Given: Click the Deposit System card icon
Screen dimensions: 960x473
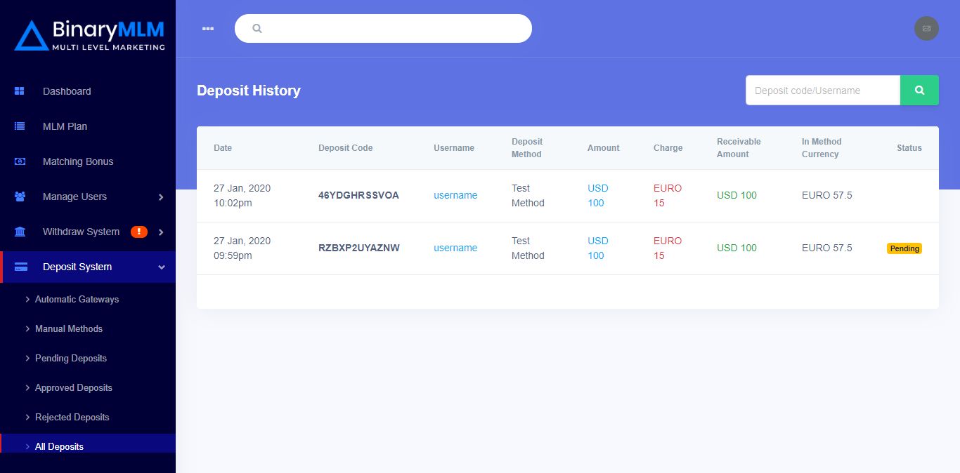Looking at the screenshot, I should coord(21,267).
